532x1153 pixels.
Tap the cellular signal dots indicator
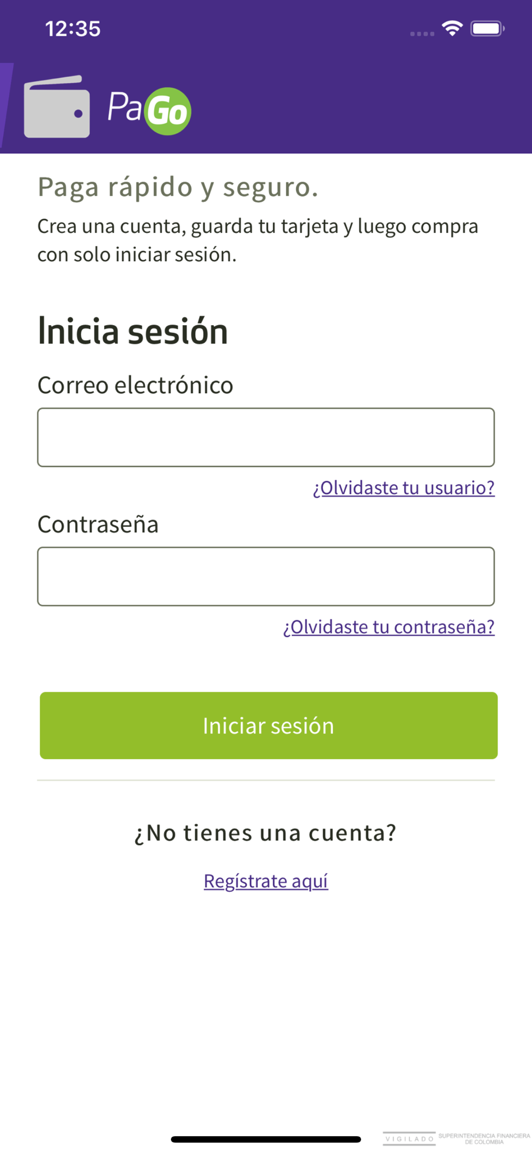tap(422, 33)
